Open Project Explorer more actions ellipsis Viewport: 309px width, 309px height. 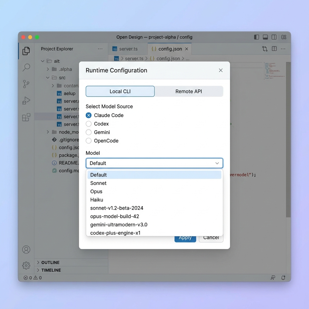pyautogui.click(x=100, y=49)
